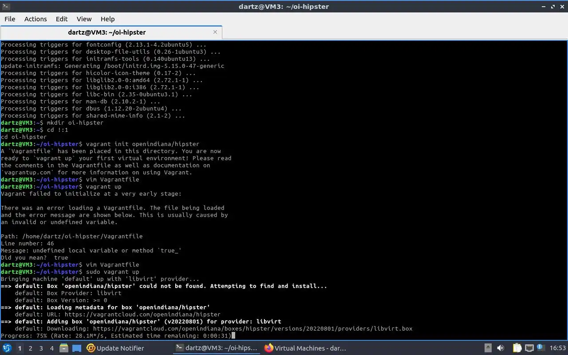Screen dimensions: 568x355
Task: Close the oi-hipster terminal tab
Action: 215,32
